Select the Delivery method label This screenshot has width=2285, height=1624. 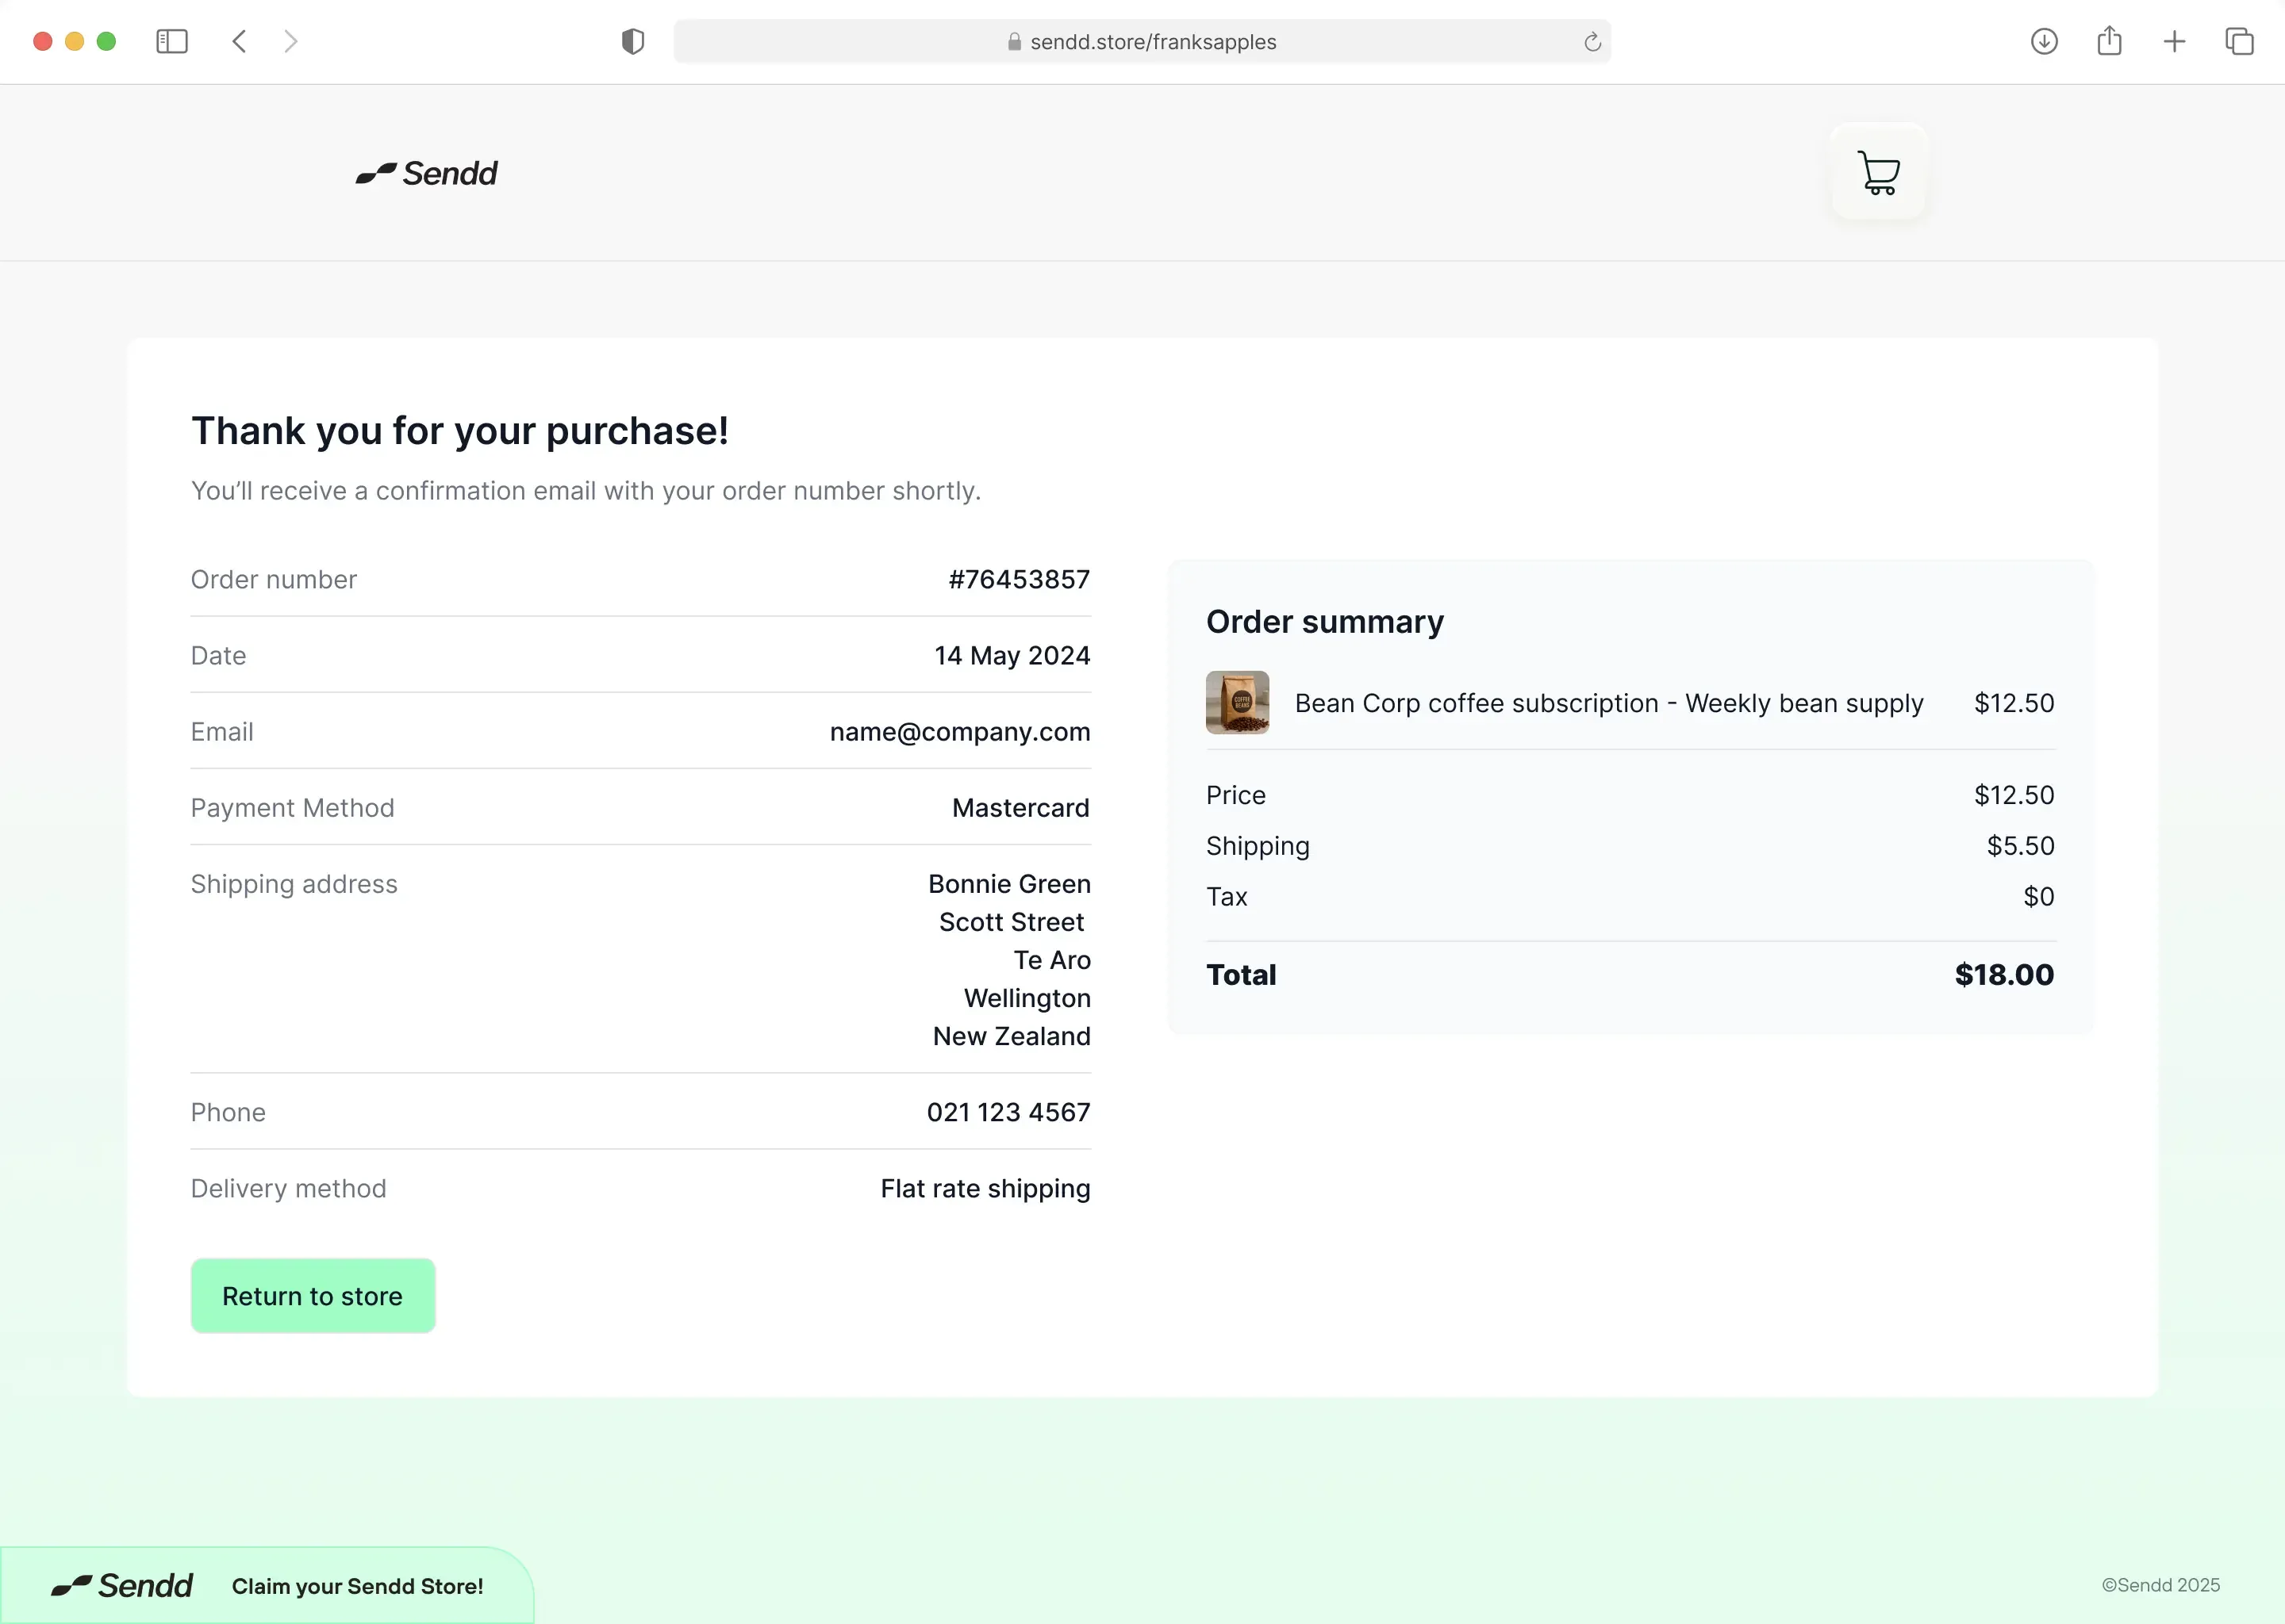tap(288, 1188)
